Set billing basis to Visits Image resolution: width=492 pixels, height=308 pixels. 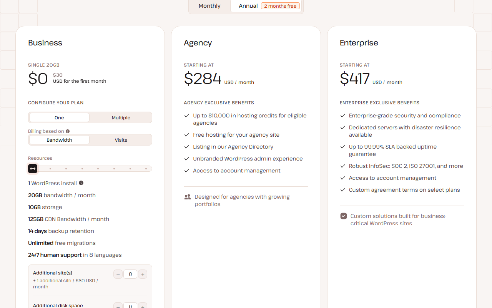(121, 140)
